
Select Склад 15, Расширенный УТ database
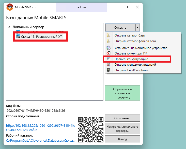[41, 37]
